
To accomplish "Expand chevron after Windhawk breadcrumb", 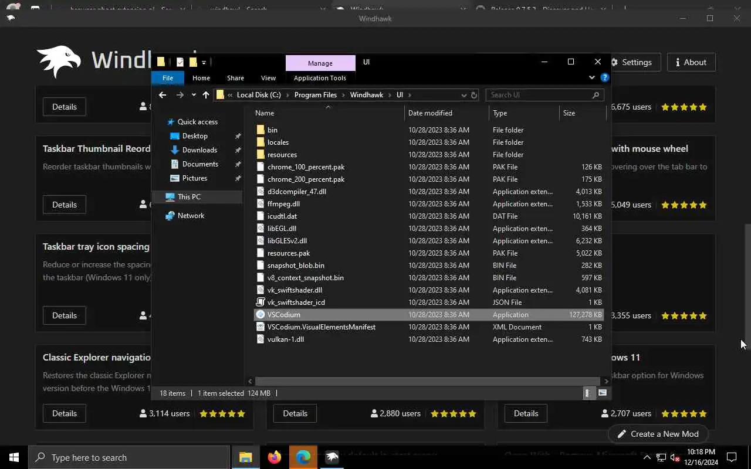I will pos(390,95).
